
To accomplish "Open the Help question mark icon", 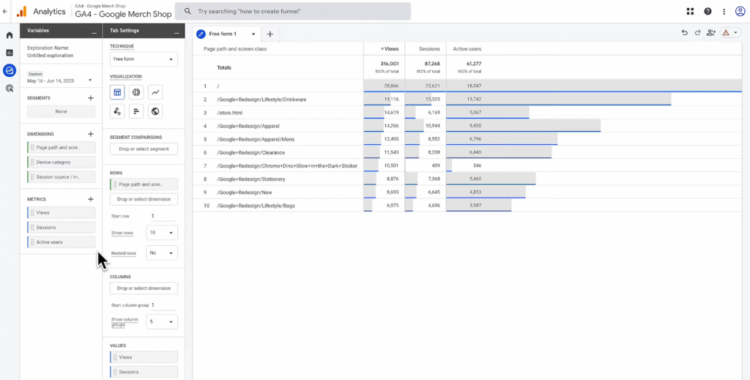I will (708, 12).
